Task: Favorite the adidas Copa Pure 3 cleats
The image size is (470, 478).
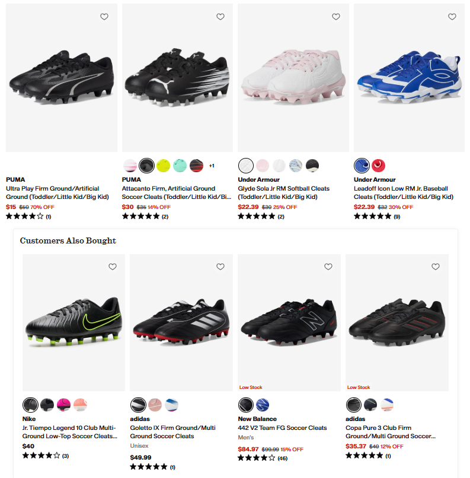Action: click(x=436, y=267)
